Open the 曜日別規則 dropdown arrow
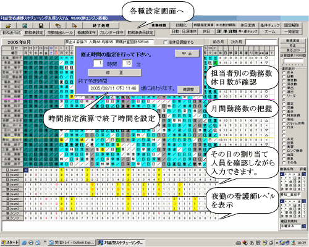The height and width of the screenshot is (247, 309). click(304, 226)
